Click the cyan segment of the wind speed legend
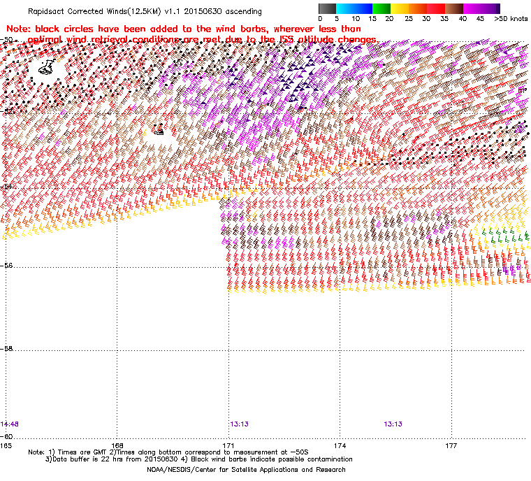 tap(345, 8)
